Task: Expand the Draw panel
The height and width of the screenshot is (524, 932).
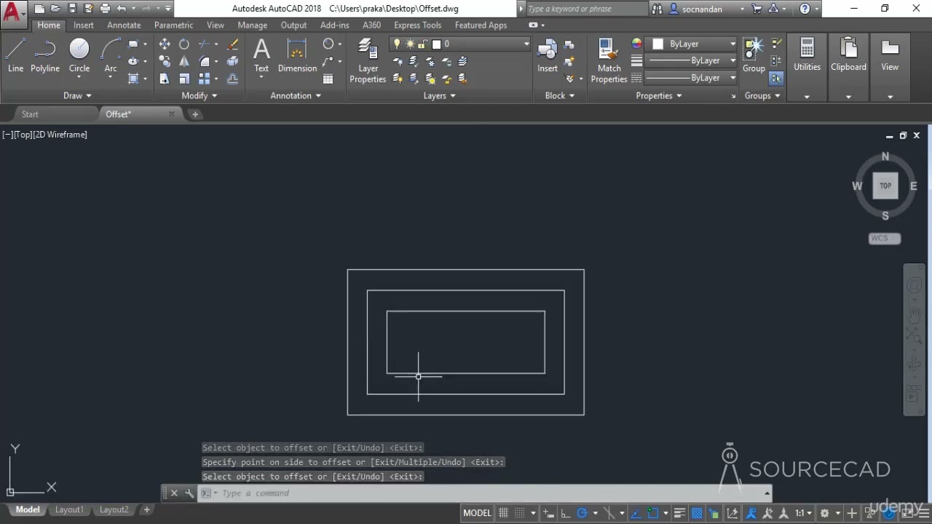Action: pos(77,95)
